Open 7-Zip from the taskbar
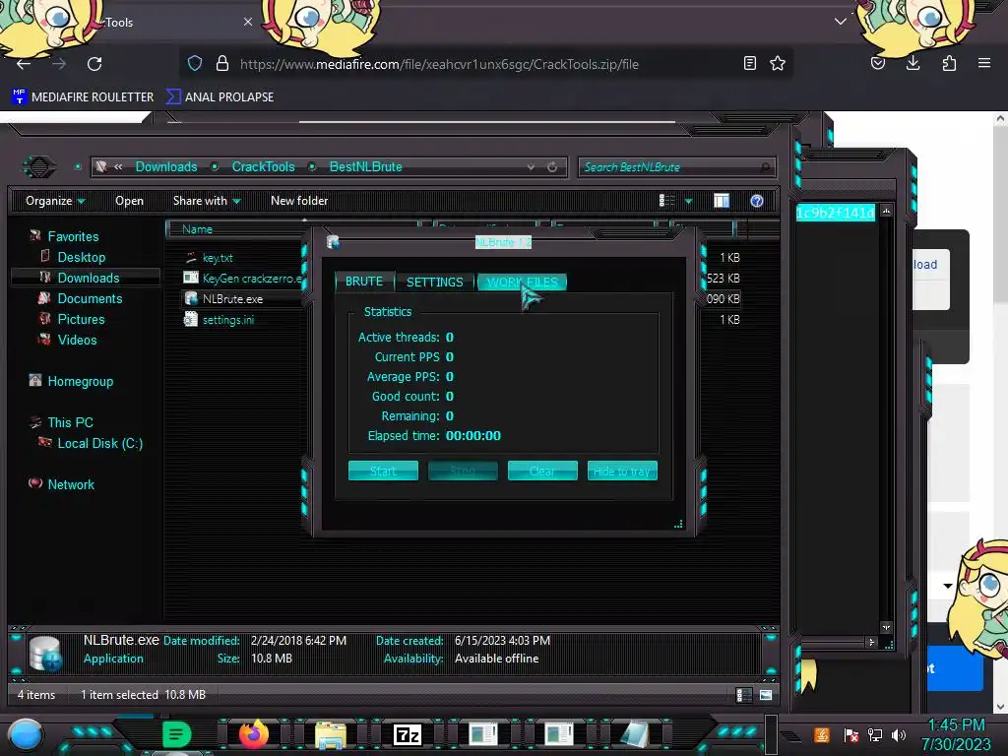The width and height of the screenshot is (1008, 756). (407, 734)
